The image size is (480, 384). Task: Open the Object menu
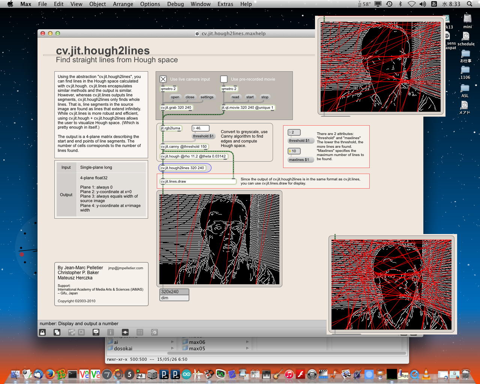(x=97, y=4)
